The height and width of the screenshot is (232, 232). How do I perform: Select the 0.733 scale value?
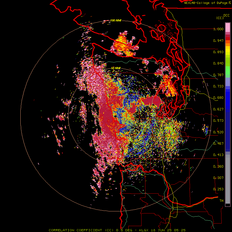pyautogui.click(x=218, y=86)
